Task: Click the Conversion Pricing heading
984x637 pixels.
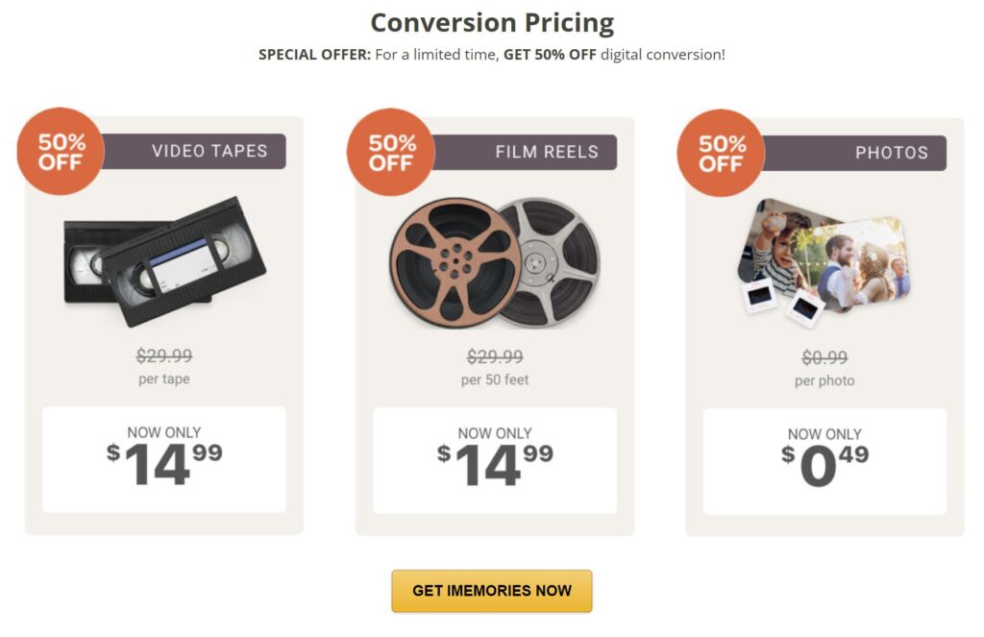Action: click(x=492, y=22)
